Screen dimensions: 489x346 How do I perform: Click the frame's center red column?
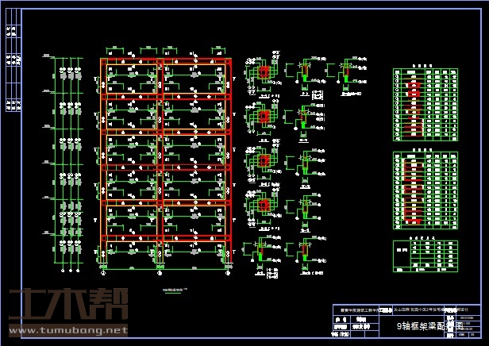160,159
